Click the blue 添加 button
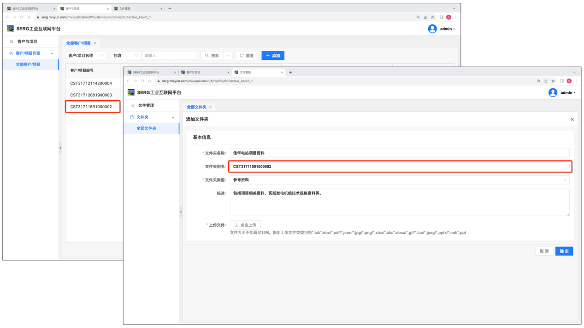Screen dimensions: 584x328 pyautogui.click(x=273, y=56)
